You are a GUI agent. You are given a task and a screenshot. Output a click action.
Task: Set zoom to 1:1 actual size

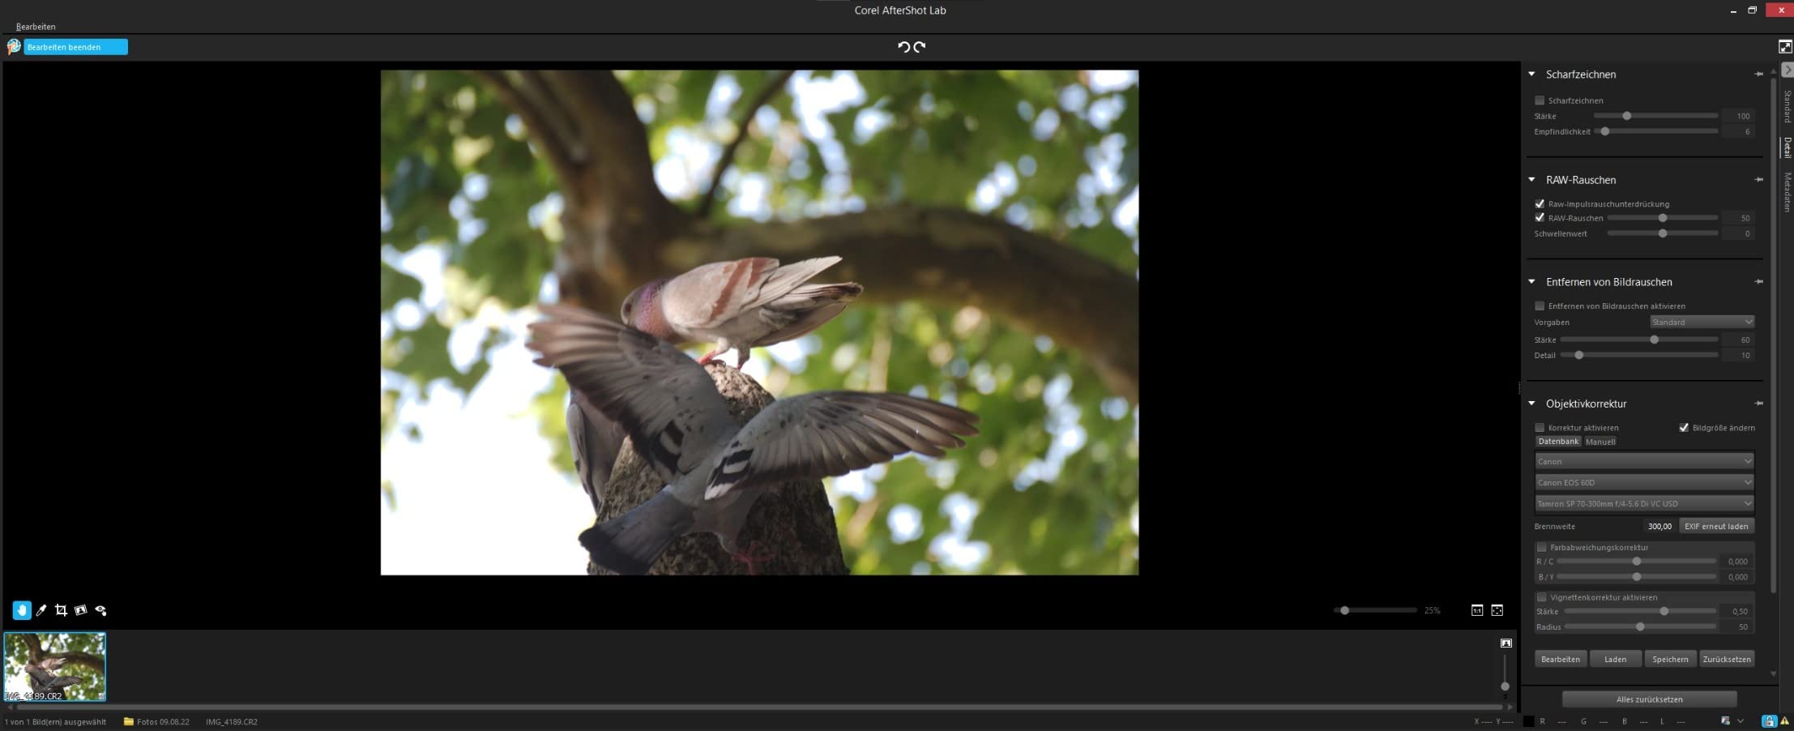(1477, 610)
